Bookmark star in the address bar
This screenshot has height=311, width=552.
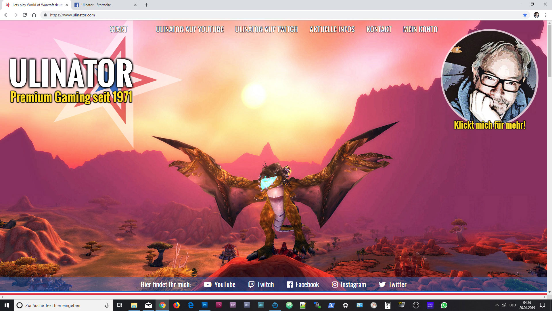pyautogui.click(x=525, y=15)
